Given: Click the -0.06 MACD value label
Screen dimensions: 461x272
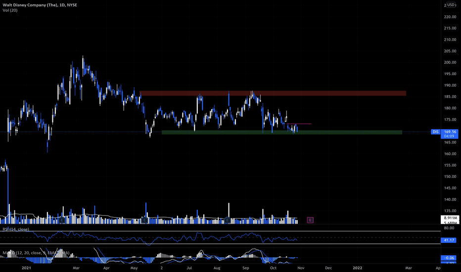Looking at the screenshot, I should click(449, 258).
